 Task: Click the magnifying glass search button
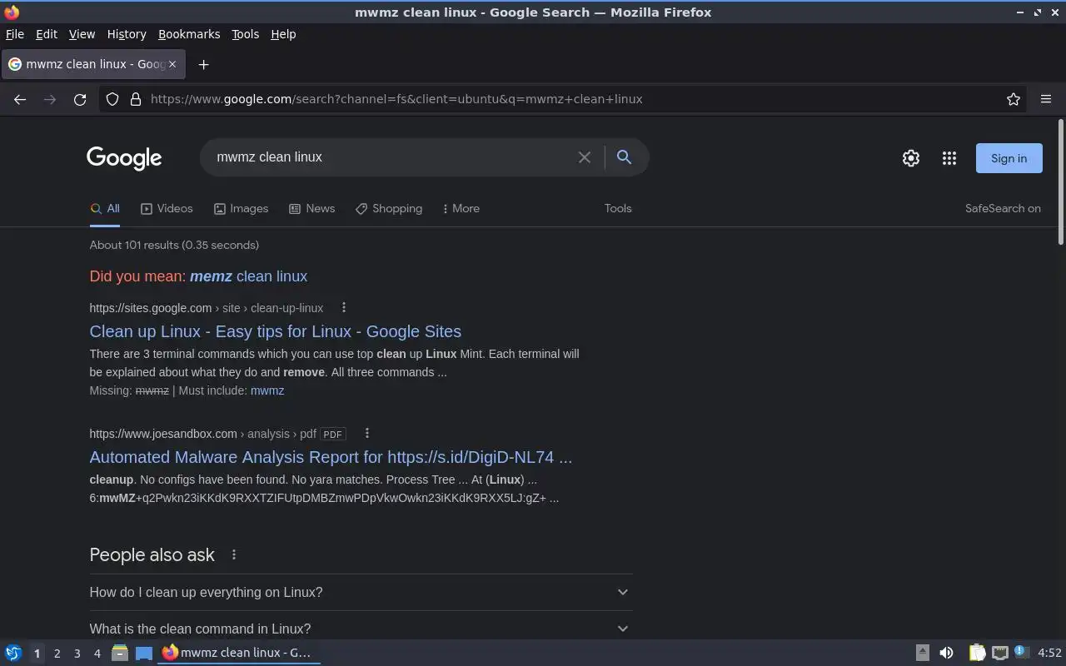(624, 157)
